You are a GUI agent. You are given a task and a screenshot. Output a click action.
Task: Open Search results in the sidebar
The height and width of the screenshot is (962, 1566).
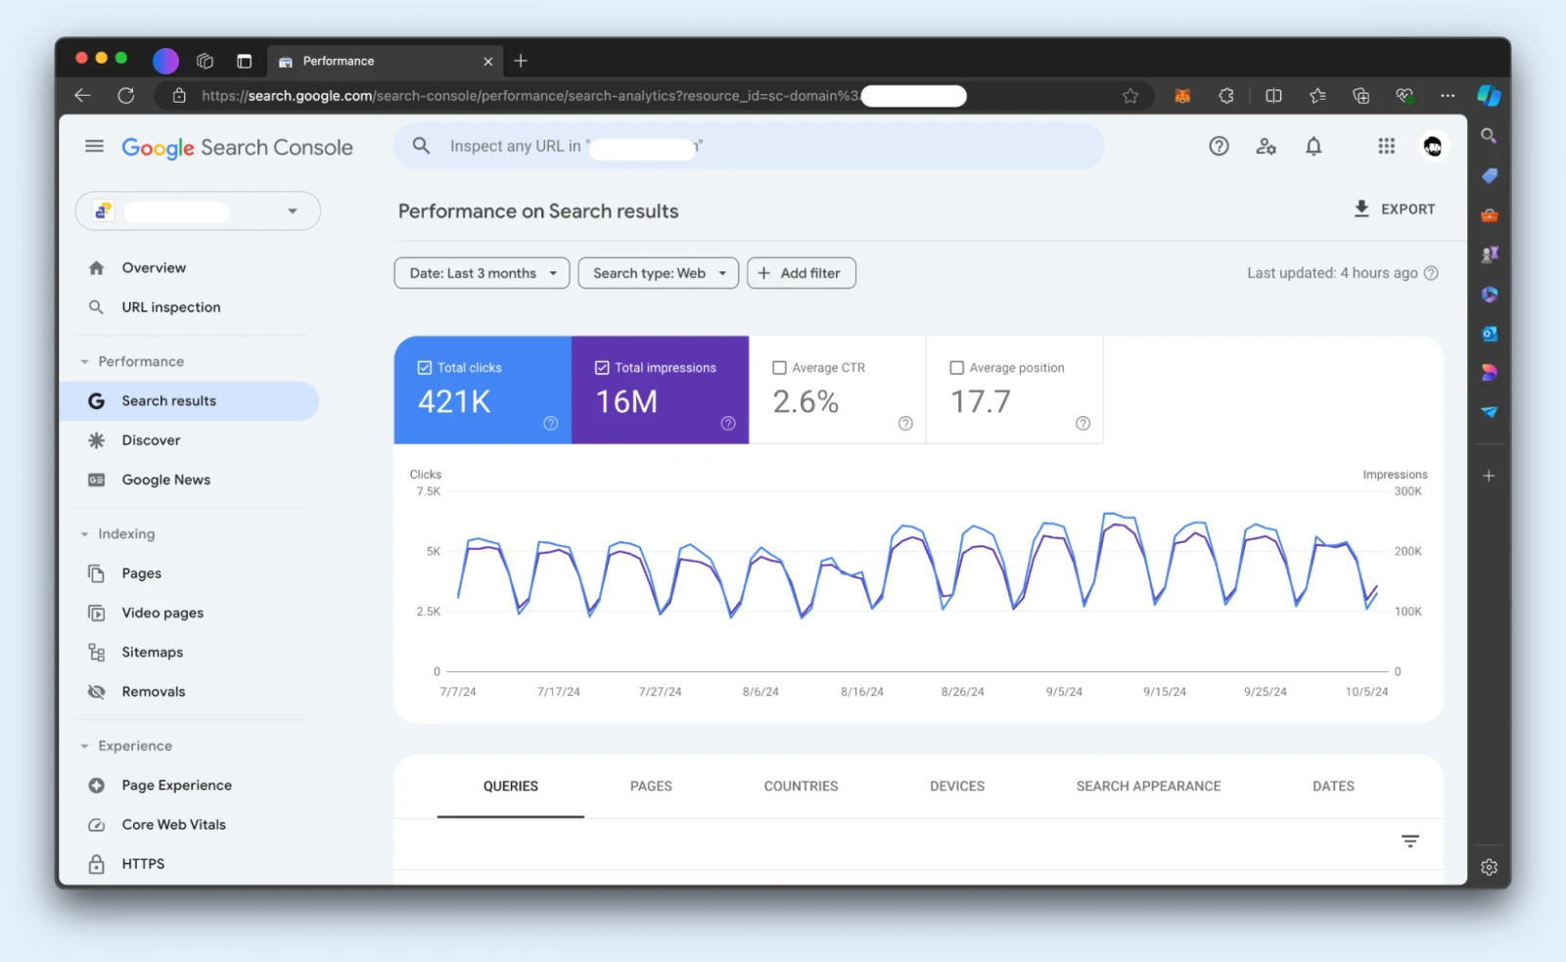(190, 401)
